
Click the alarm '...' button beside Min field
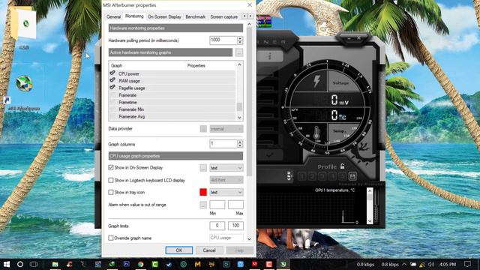click(x=203, y=205)
